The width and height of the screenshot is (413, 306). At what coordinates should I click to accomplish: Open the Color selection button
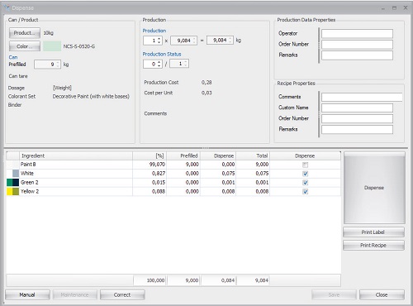(25, 46)
